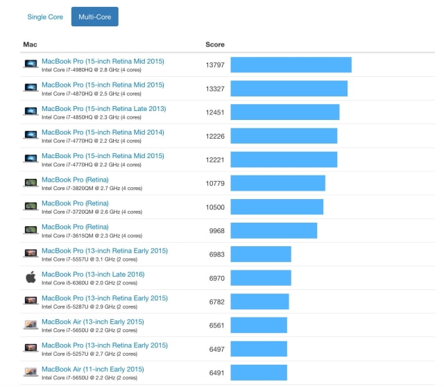The width and height of the screenshot is (444, 387).
Task: Switch to the Single Core tab
Action: pyautogui.click(x=45, y=17)
